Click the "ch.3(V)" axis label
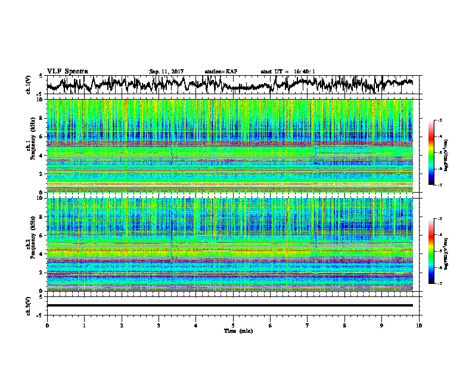Screen dimensions: 472x365 coord(29,306)
